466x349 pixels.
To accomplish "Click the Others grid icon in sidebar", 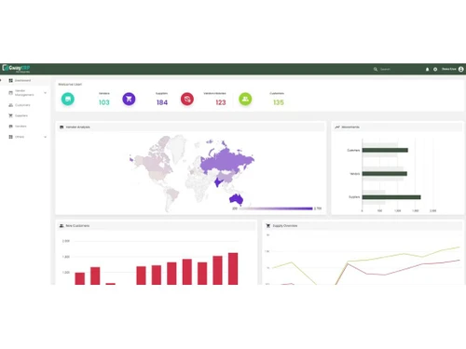I will 10,137.
